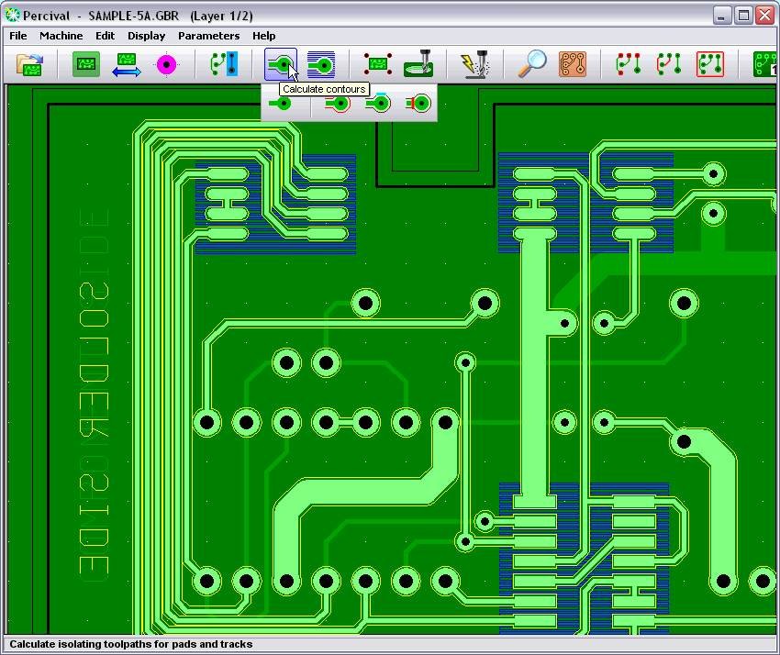This screenshot has width=780, height=655.
Task: Open the Parameters menu
Action: [x=208, y=36]
